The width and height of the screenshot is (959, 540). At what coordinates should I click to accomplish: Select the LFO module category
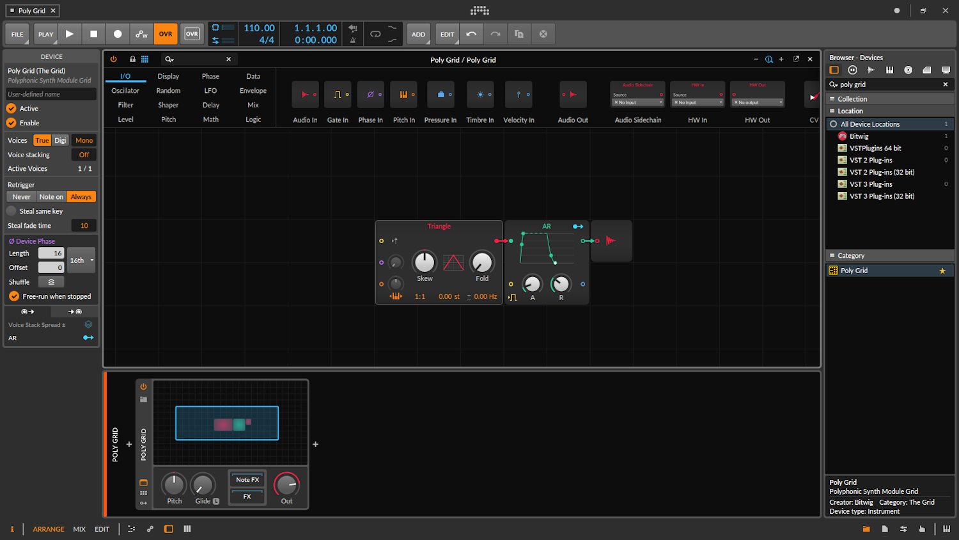click(211, 91)
